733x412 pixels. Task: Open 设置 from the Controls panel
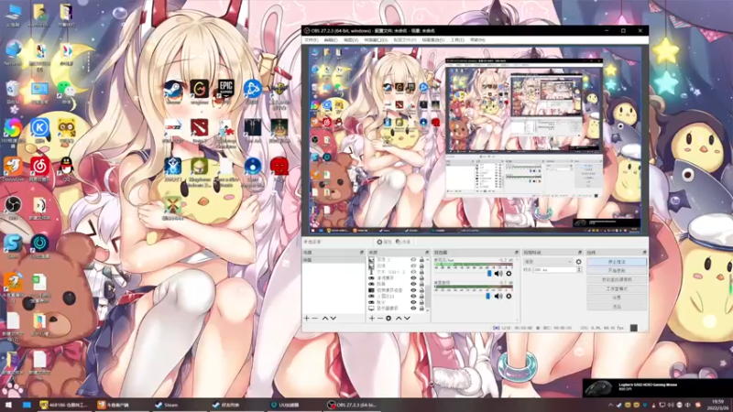[617, 298]
